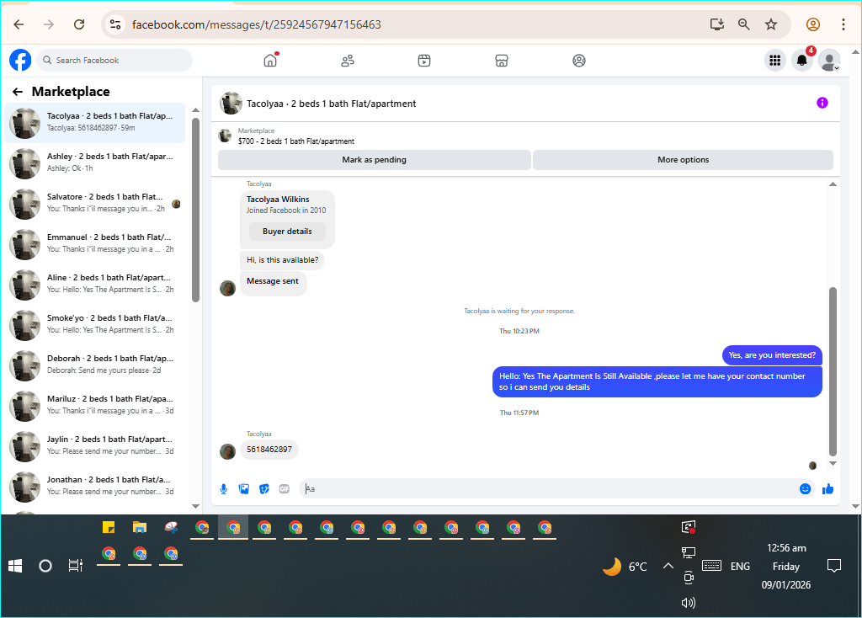Open Task View on taskbar
The image size is (862, 618).
point(75,566)
